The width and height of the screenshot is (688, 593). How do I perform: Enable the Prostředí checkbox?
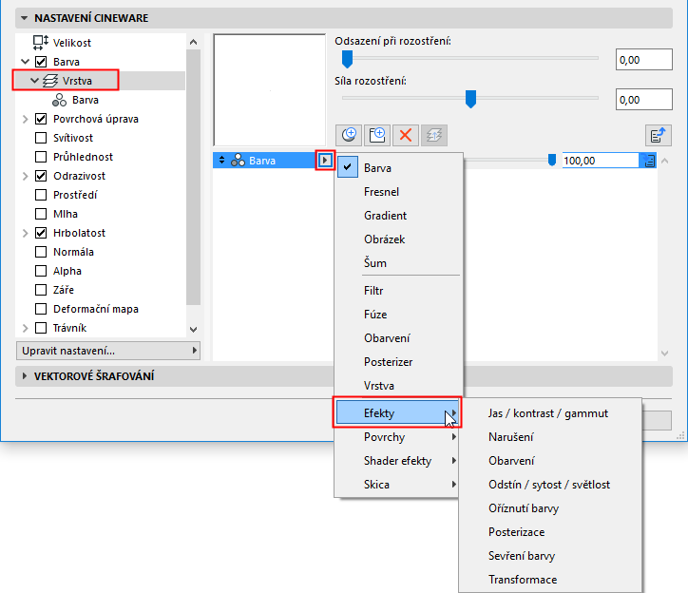(x=41, y=195)
